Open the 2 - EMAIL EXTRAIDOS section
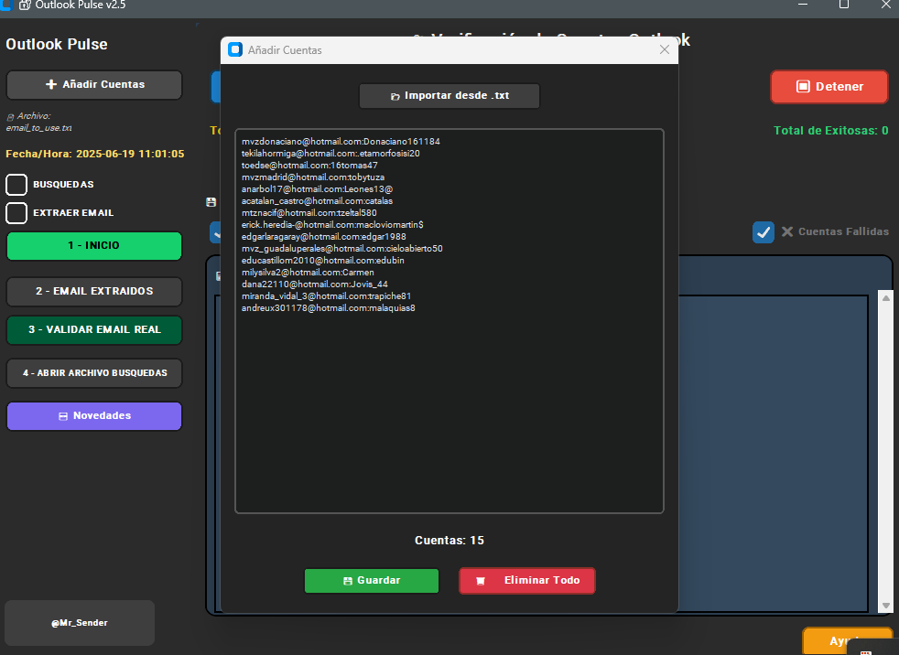899x655 pixels. coord(94,291)
